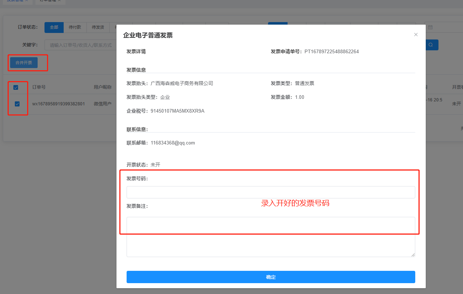Click the 订单号 column header

click(x=39, y=87)
